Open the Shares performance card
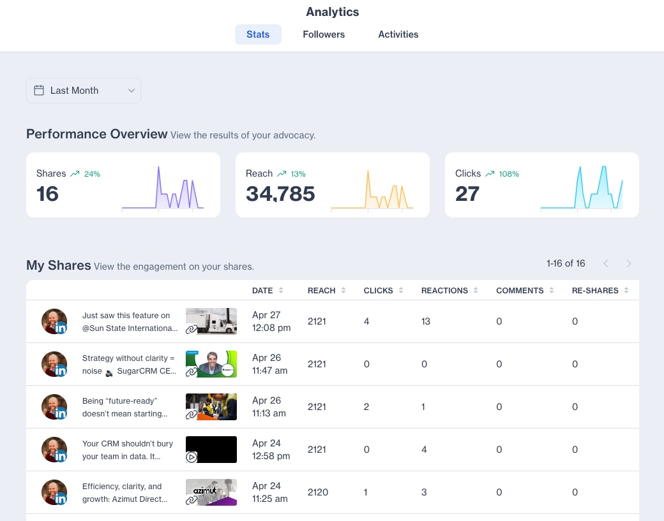This screenshot has height=521, width=664. [123, 185]
